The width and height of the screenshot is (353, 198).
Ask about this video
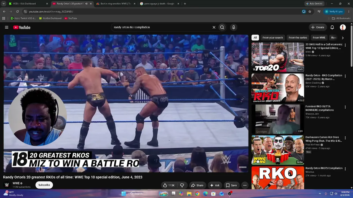pyautogui.click(x=215, y=185)
